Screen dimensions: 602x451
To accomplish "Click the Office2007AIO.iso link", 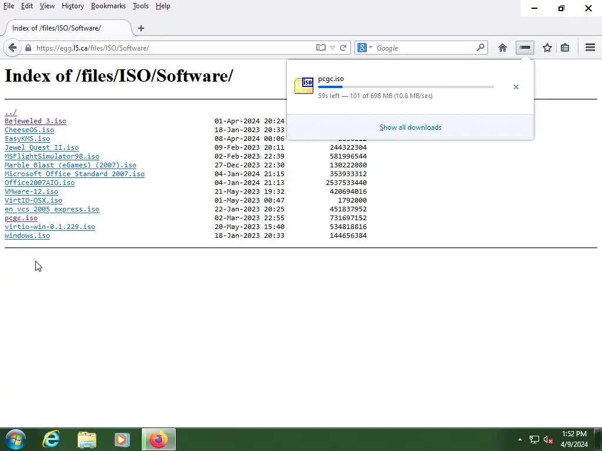I will (x=39, y=183).
